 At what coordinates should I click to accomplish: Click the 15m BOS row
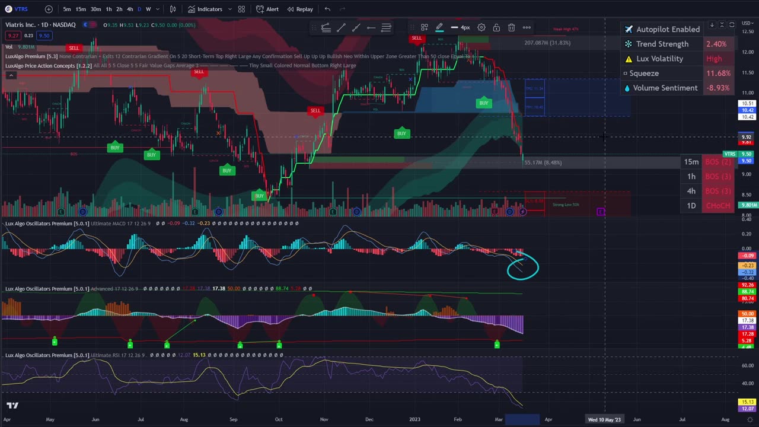click(x=709, y=162)
